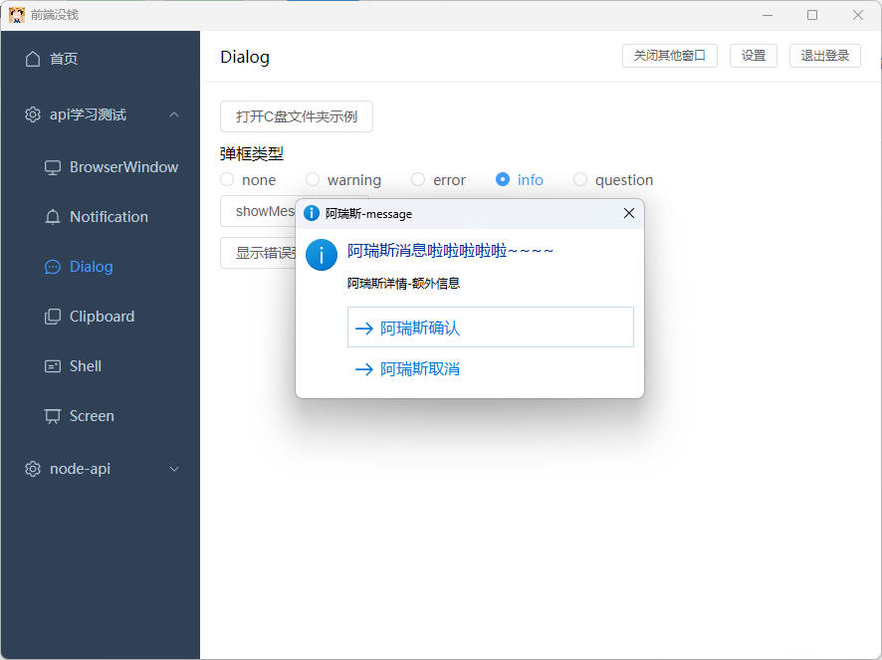Click the 退出登录 button

click(x=824, y=56)
